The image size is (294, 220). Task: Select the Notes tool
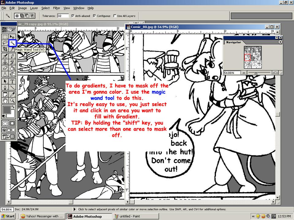pos(5,94)
